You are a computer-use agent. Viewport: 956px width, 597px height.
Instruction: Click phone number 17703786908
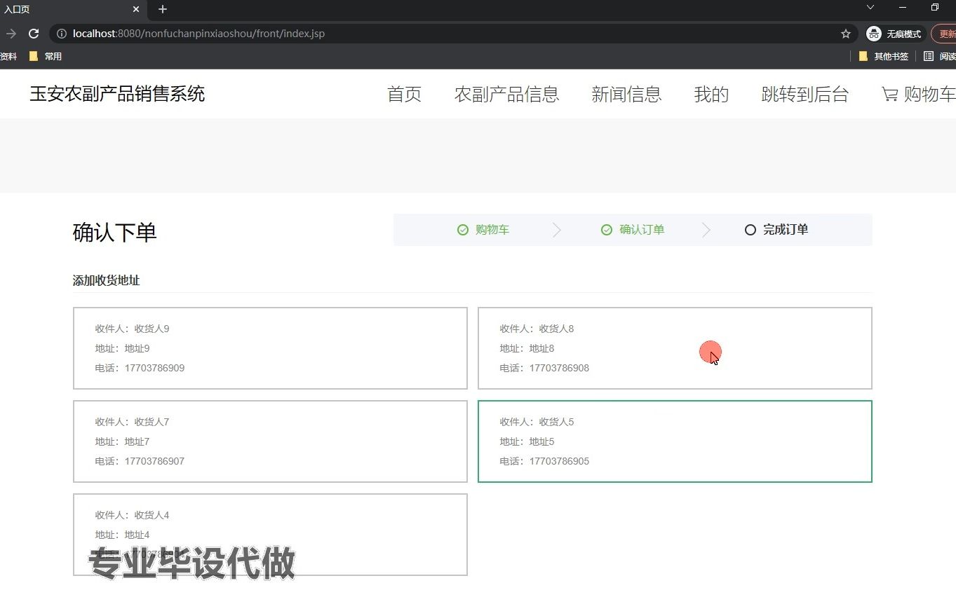559,368
